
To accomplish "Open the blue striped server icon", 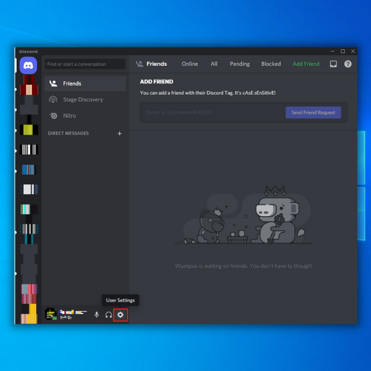I will pyautogui.click(x=29, y=170).
